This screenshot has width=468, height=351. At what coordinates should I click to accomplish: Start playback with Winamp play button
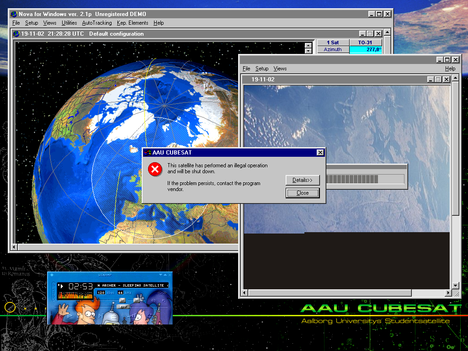(x=70, y=316)
